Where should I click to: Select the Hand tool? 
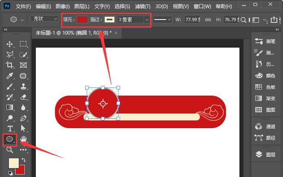coord(24,139)
